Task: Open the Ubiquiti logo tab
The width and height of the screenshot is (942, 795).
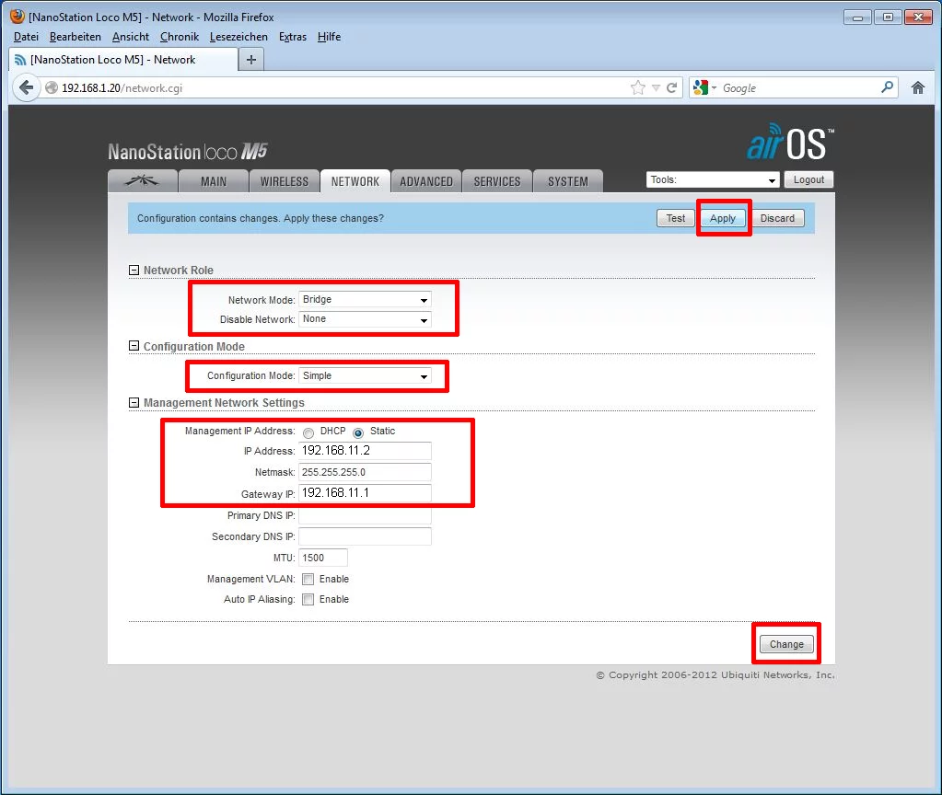Action: [143, 180]
